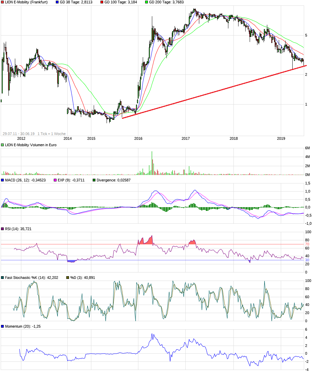
Task: Click the green GD 200 Tage legend swatch
Action: click(146, 2)
